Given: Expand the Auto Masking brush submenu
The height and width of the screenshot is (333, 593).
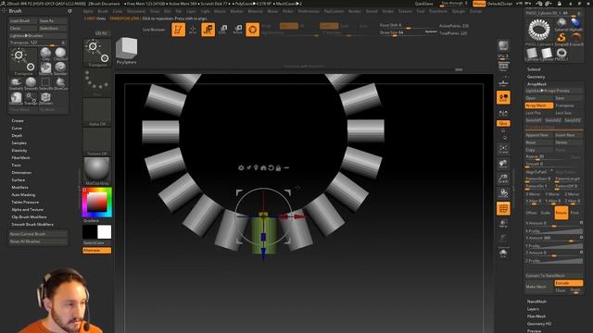Looking at the screenshot, I should tap(23, 194).
